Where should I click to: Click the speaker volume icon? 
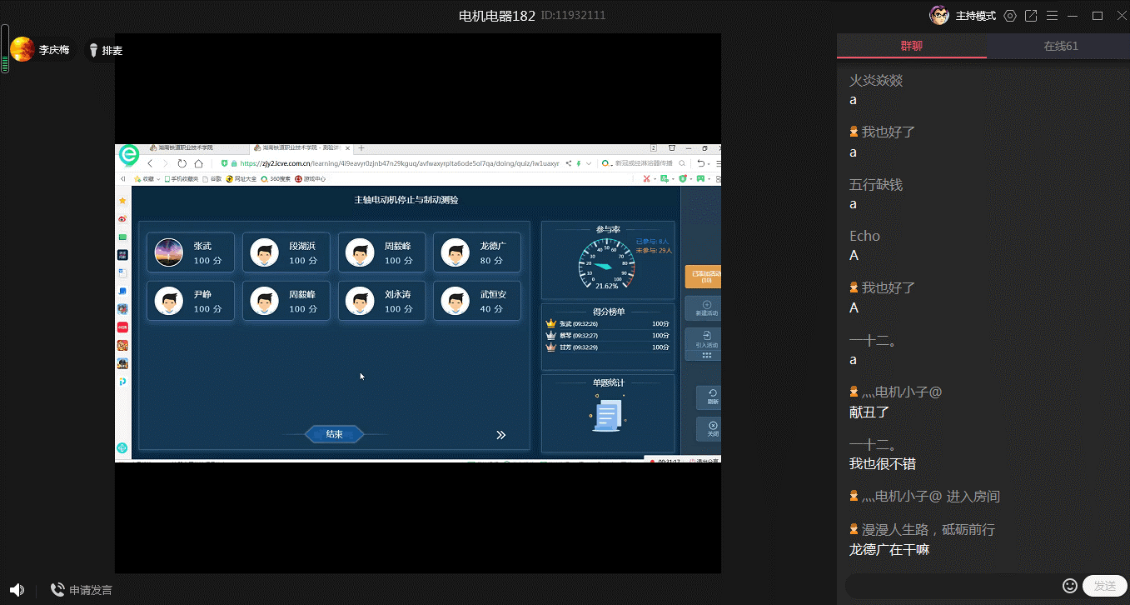tap(17, 590)
